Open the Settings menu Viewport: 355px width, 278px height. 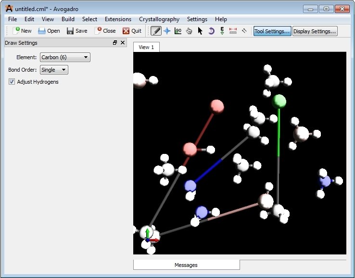(197, 19)
